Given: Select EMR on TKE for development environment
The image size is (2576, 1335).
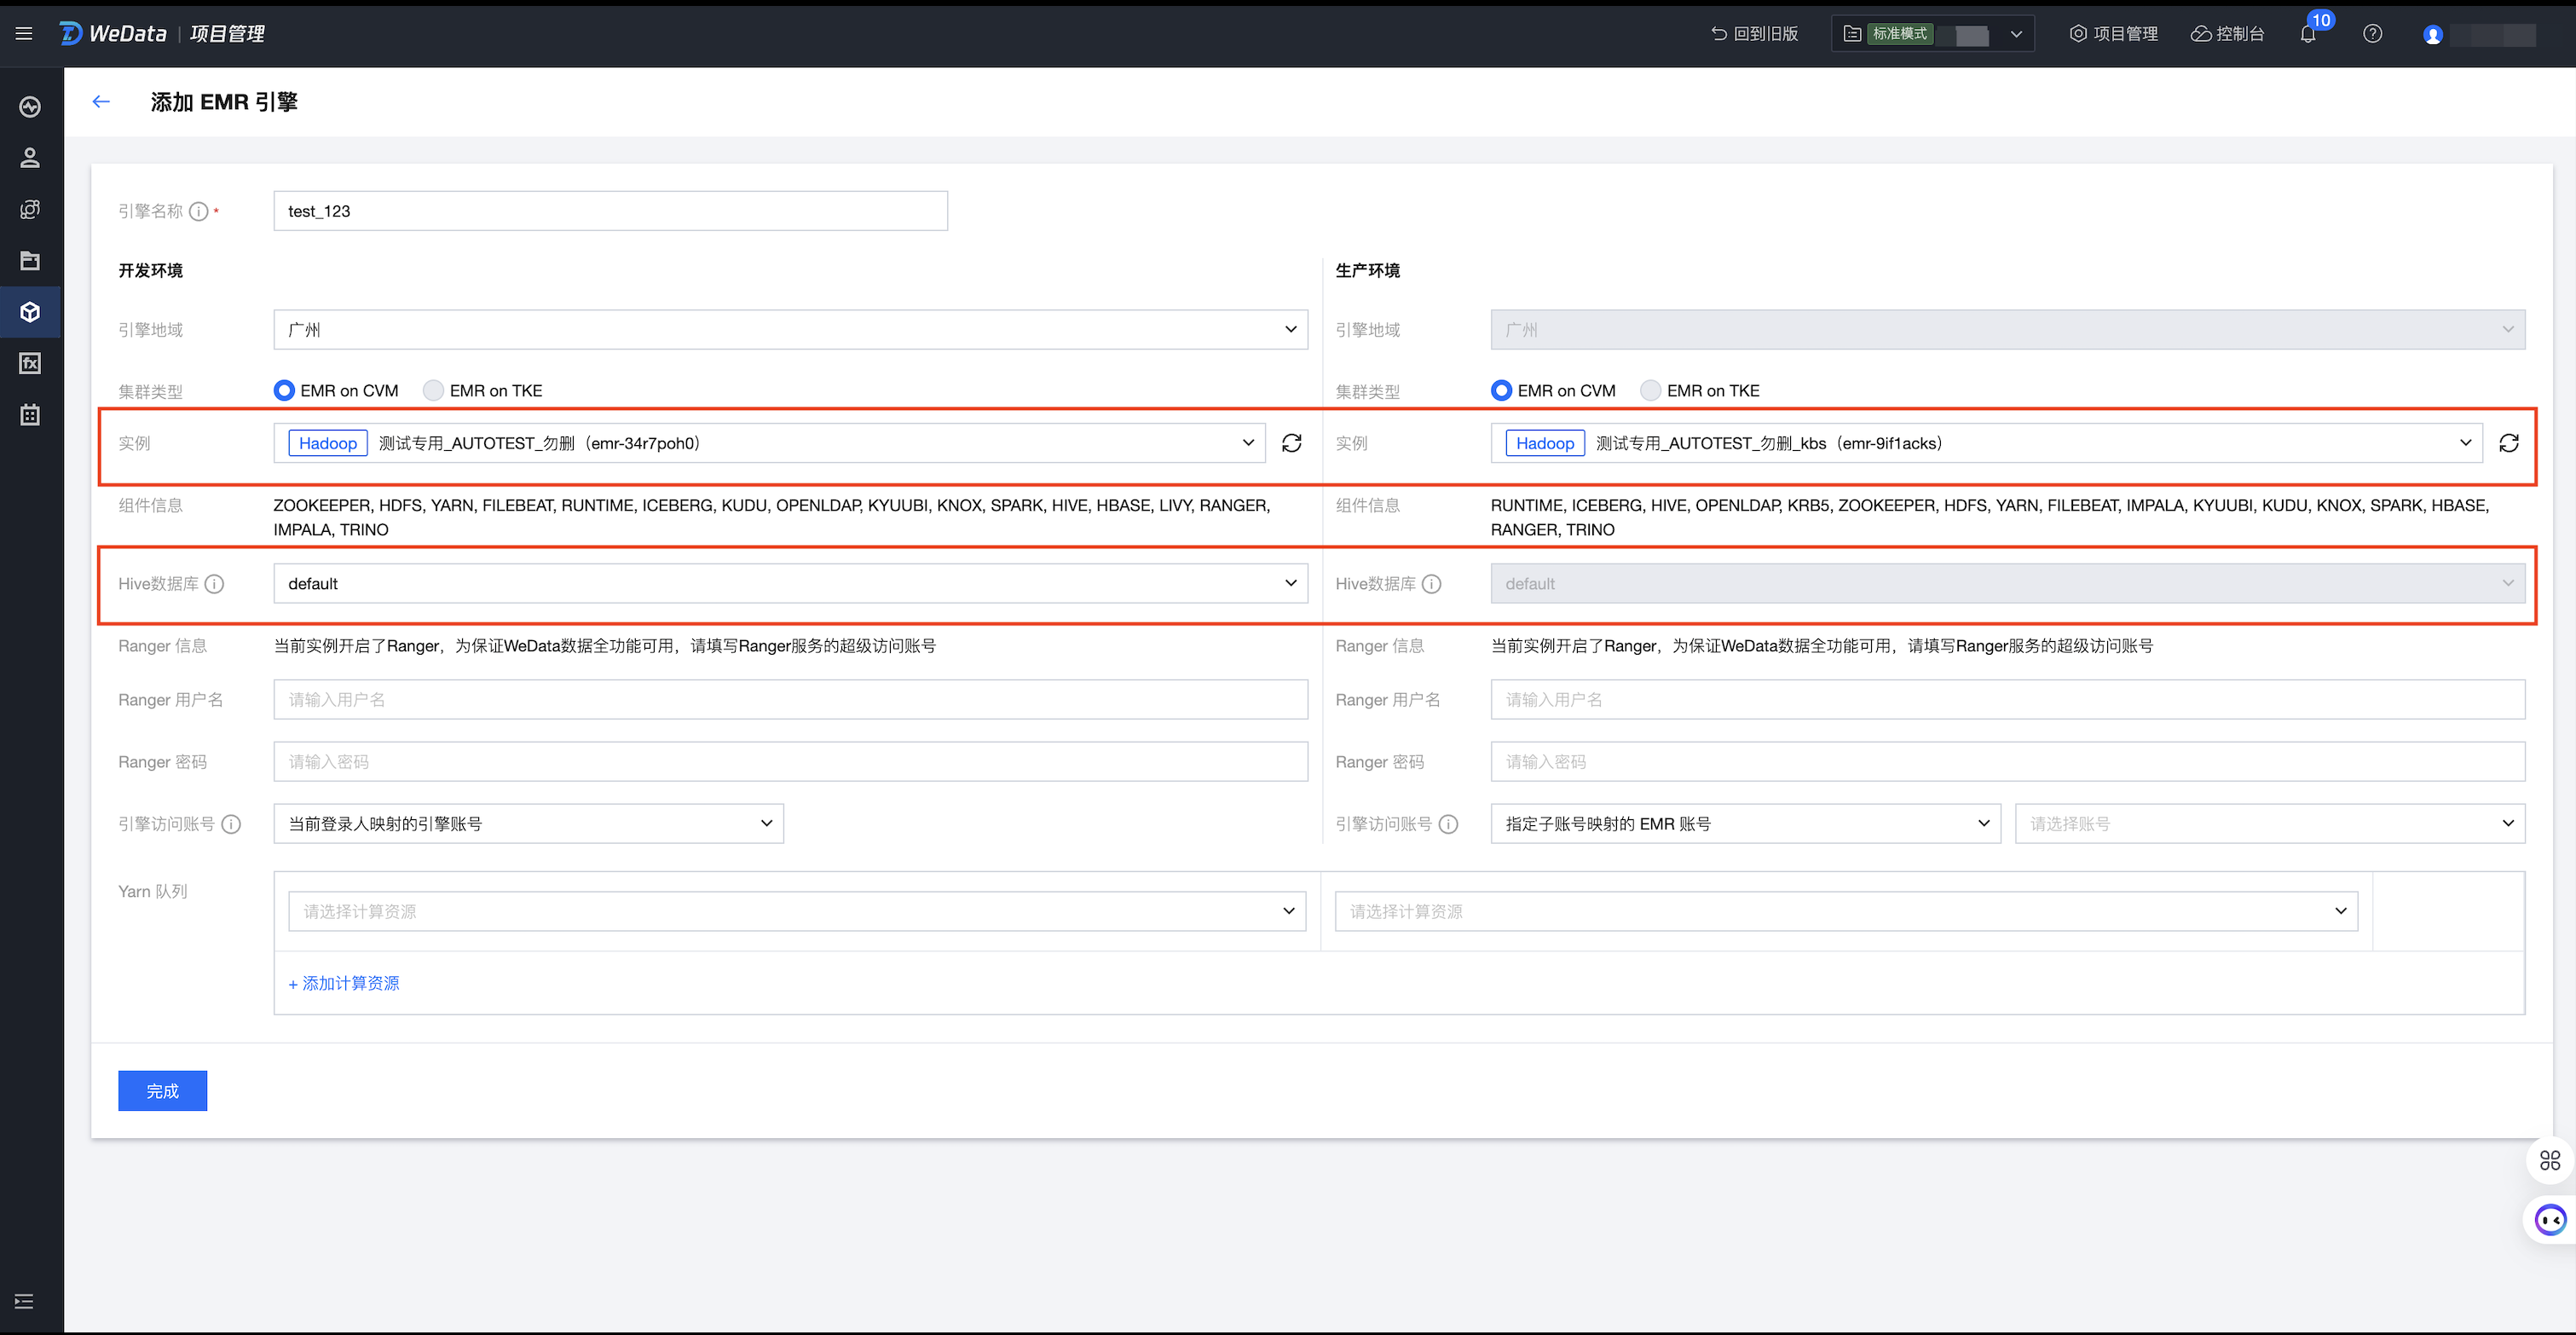Looking at the screenshot, I should pyautogui.click(x=433, y=391).
